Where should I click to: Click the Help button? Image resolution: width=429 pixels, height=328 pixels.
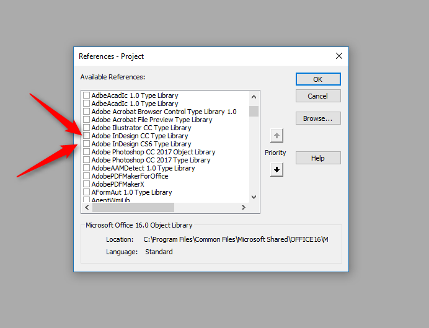pyautogui.click(x=318, y=158)
